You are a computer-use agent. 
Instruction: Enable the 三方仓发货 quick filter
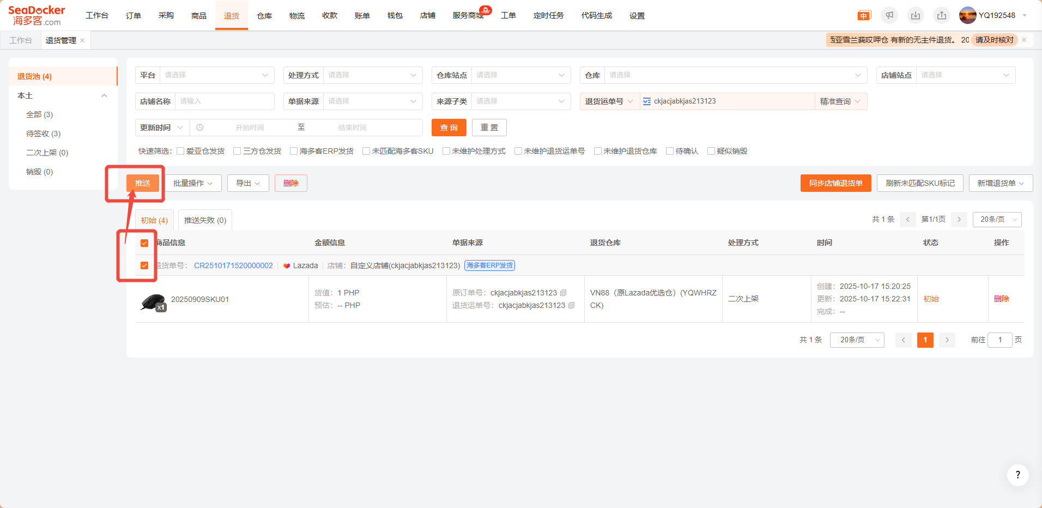[237, 151]
